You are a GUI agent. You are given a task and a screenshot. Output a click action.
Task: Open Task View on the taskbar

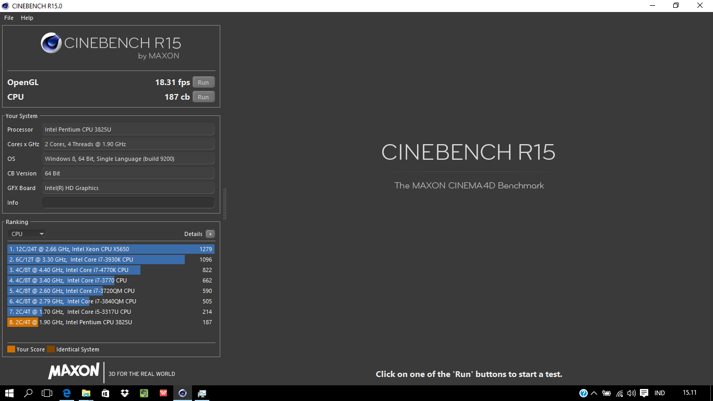pyautogui.click(x=47, y=393)
